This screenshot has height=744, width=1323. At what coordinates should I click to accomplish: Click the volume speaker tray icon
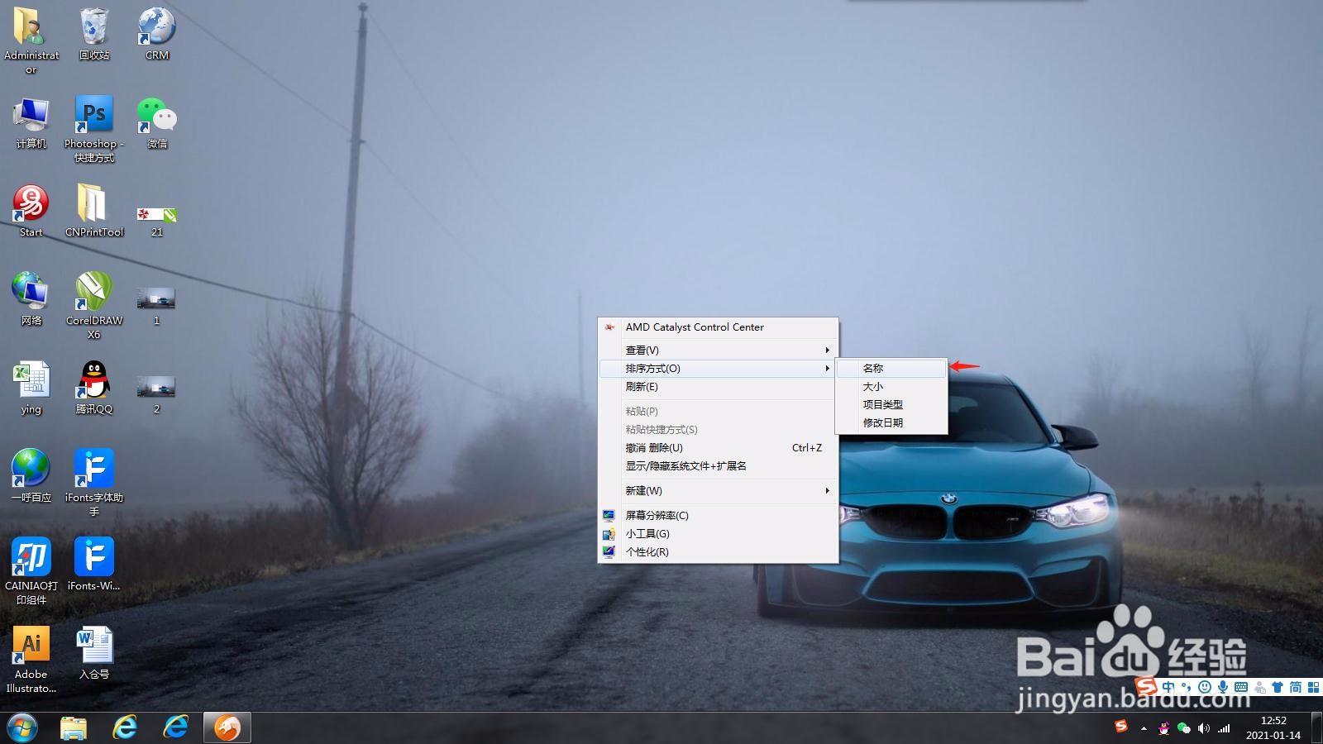coord(1203,728)
